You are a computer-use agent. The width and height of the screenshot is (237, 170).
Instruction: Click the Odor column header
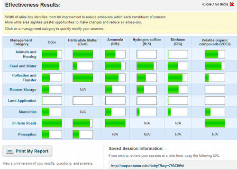(52, 42)
